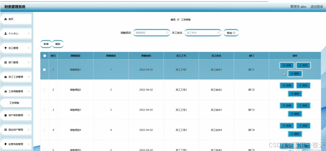Open 详情 for row 调整原因4
The image size is (326, 151).
coord(287,126)
